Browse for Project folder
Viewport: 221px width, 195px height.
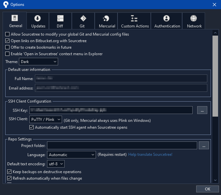tap(204, 145)
